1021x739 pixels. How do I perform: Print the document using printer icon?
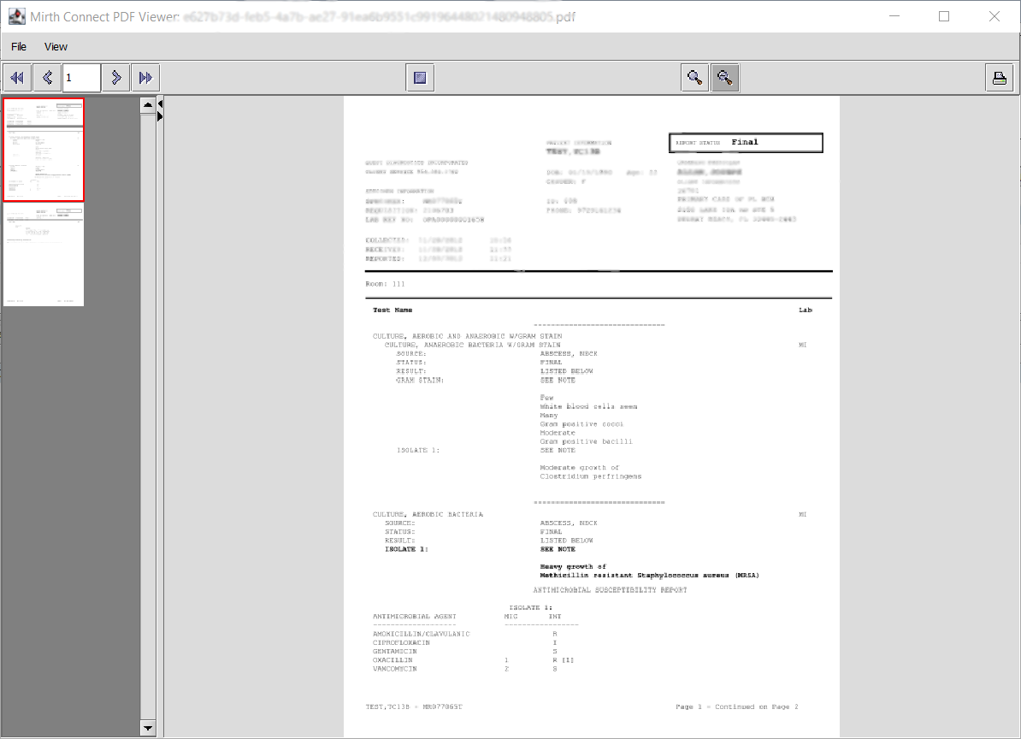[x=999, y=78]
